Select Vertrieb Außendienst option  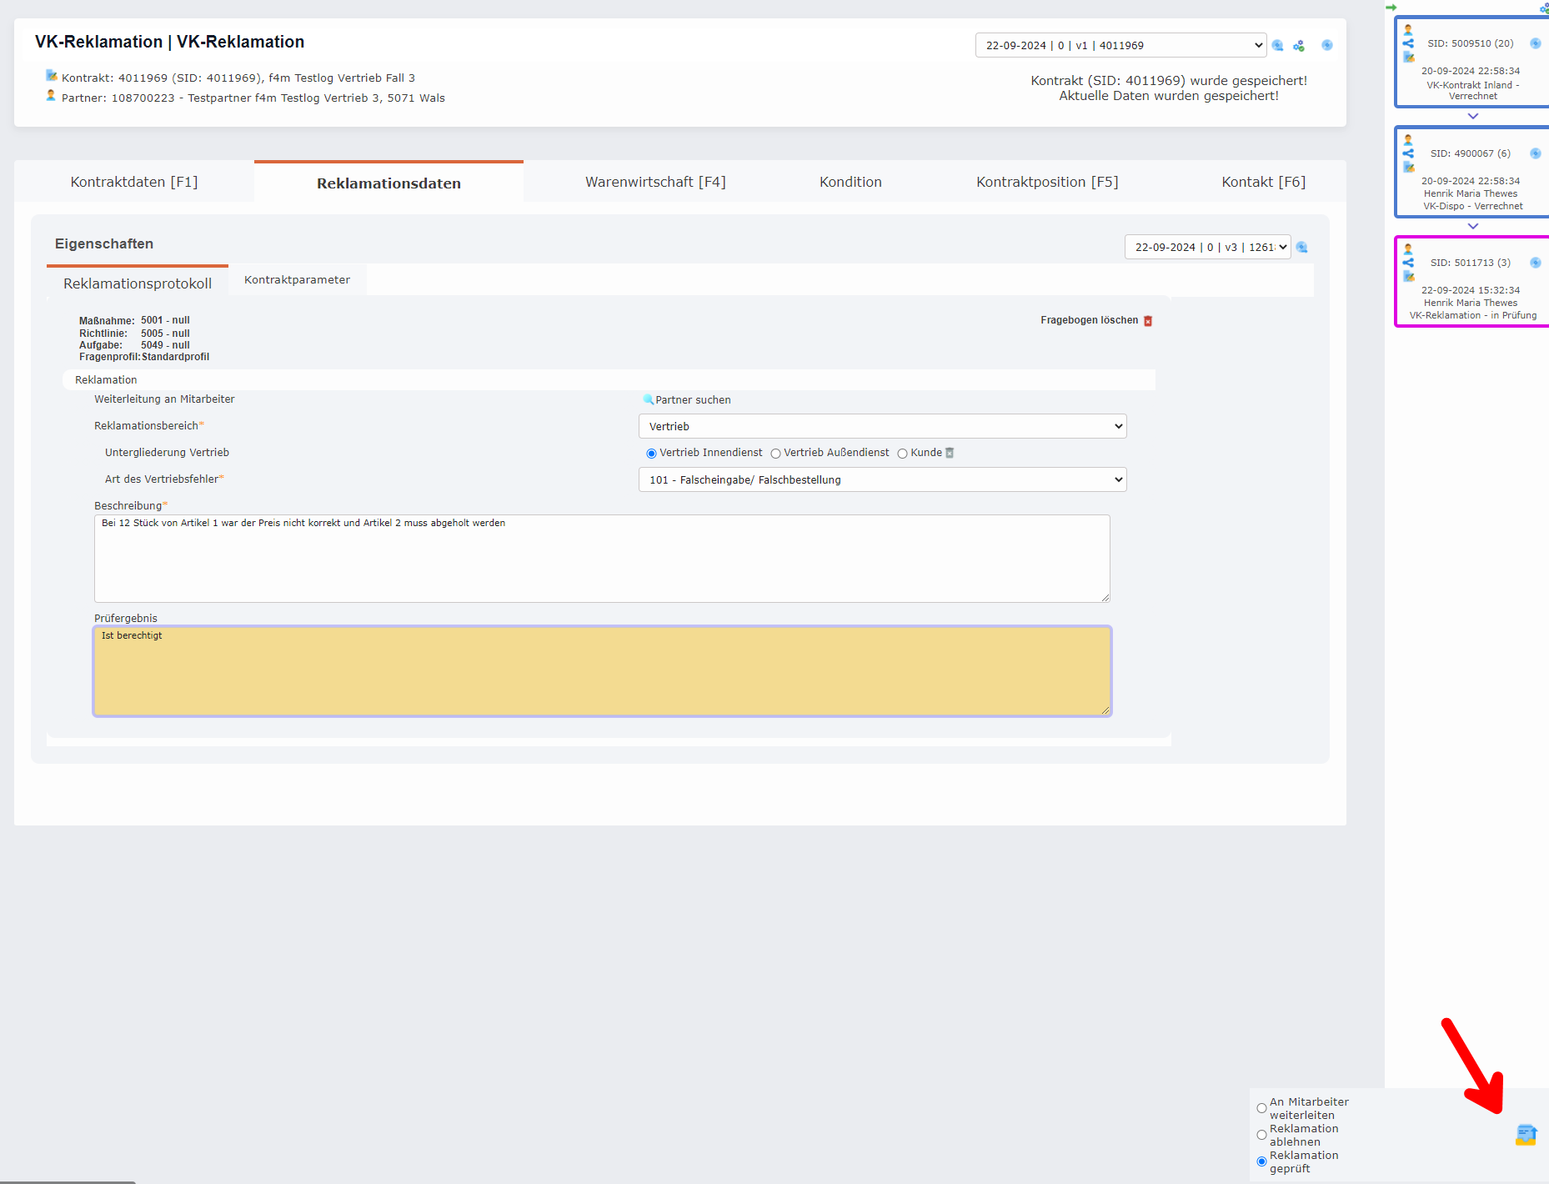tap(776, 453)
